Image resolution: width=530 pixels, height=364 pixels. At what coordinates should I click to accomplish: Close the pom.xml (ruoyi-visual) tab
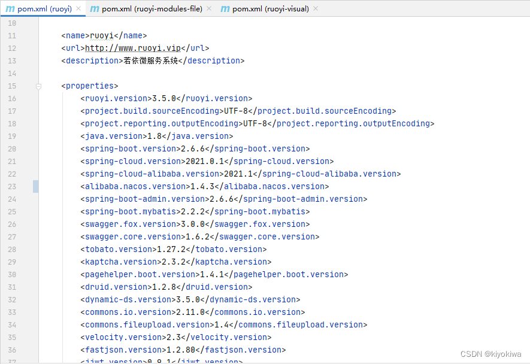click(x=315, y=9)
